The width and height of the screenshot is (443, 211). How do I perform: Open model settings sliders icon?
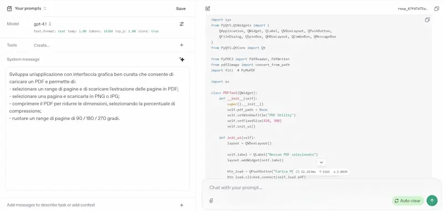coord(182,24)
